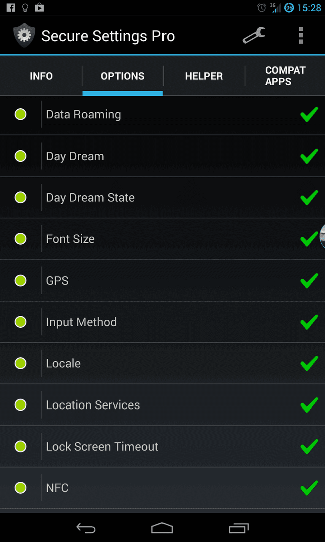Tap the Android home button
Image resolution: width=325 pixels, height=542 pixels.
(162, 528)
